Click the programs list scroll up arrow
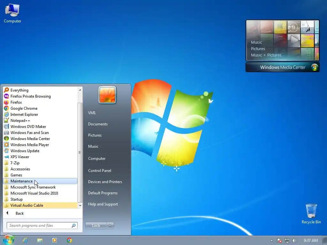 [x=80, y=90]
